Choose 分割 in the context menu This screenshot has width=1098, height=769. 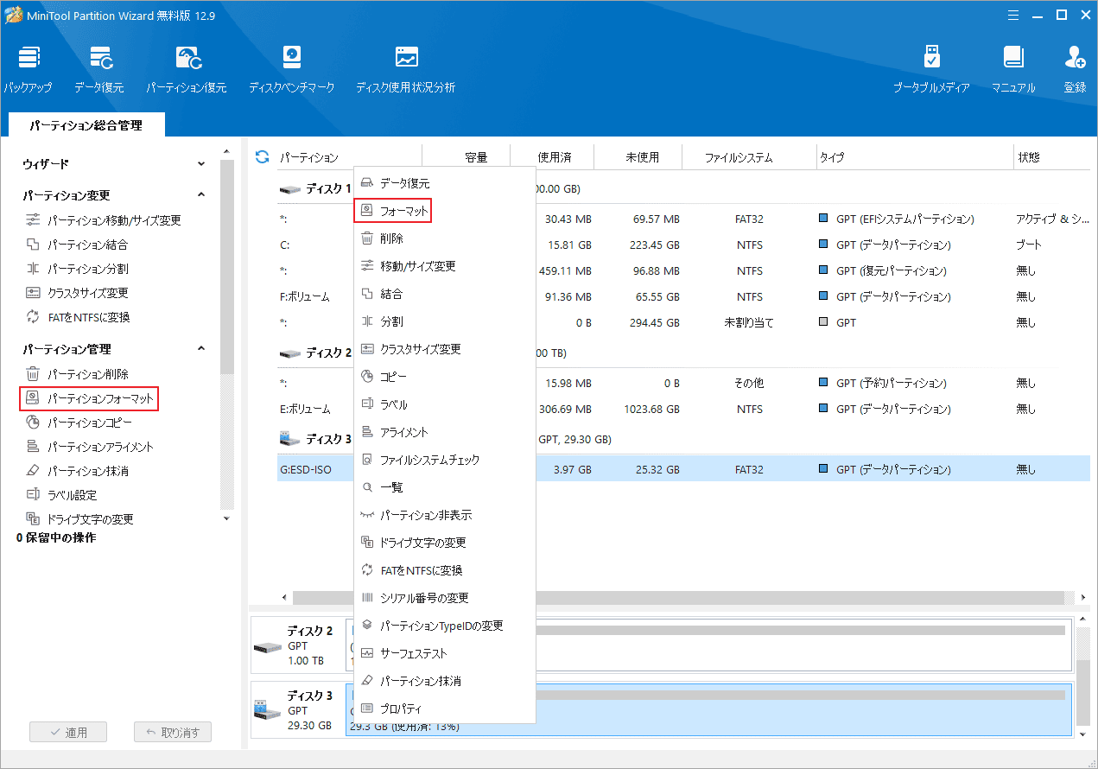(445, 321)
